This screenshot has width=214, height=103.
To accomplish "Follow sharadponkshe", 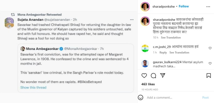I will (x=184, y=6).
